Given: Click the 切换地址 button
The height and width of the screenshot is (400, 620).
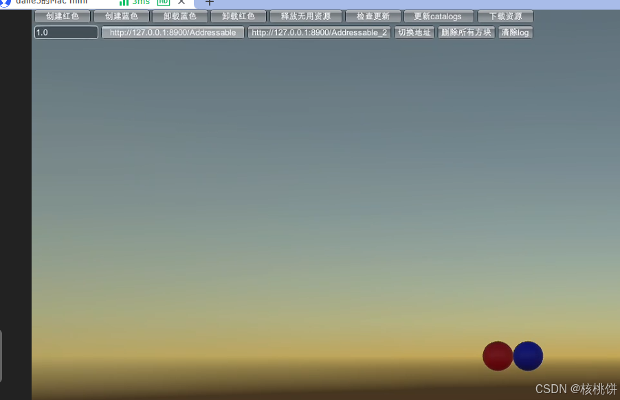Looking at the screenshot, I should tap(414, 32).
